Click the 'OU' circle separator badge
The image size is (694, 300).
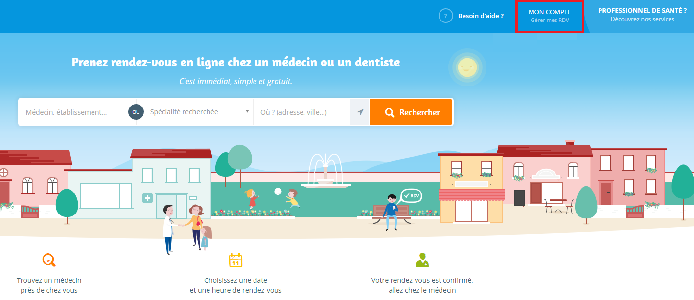point(136,112)
